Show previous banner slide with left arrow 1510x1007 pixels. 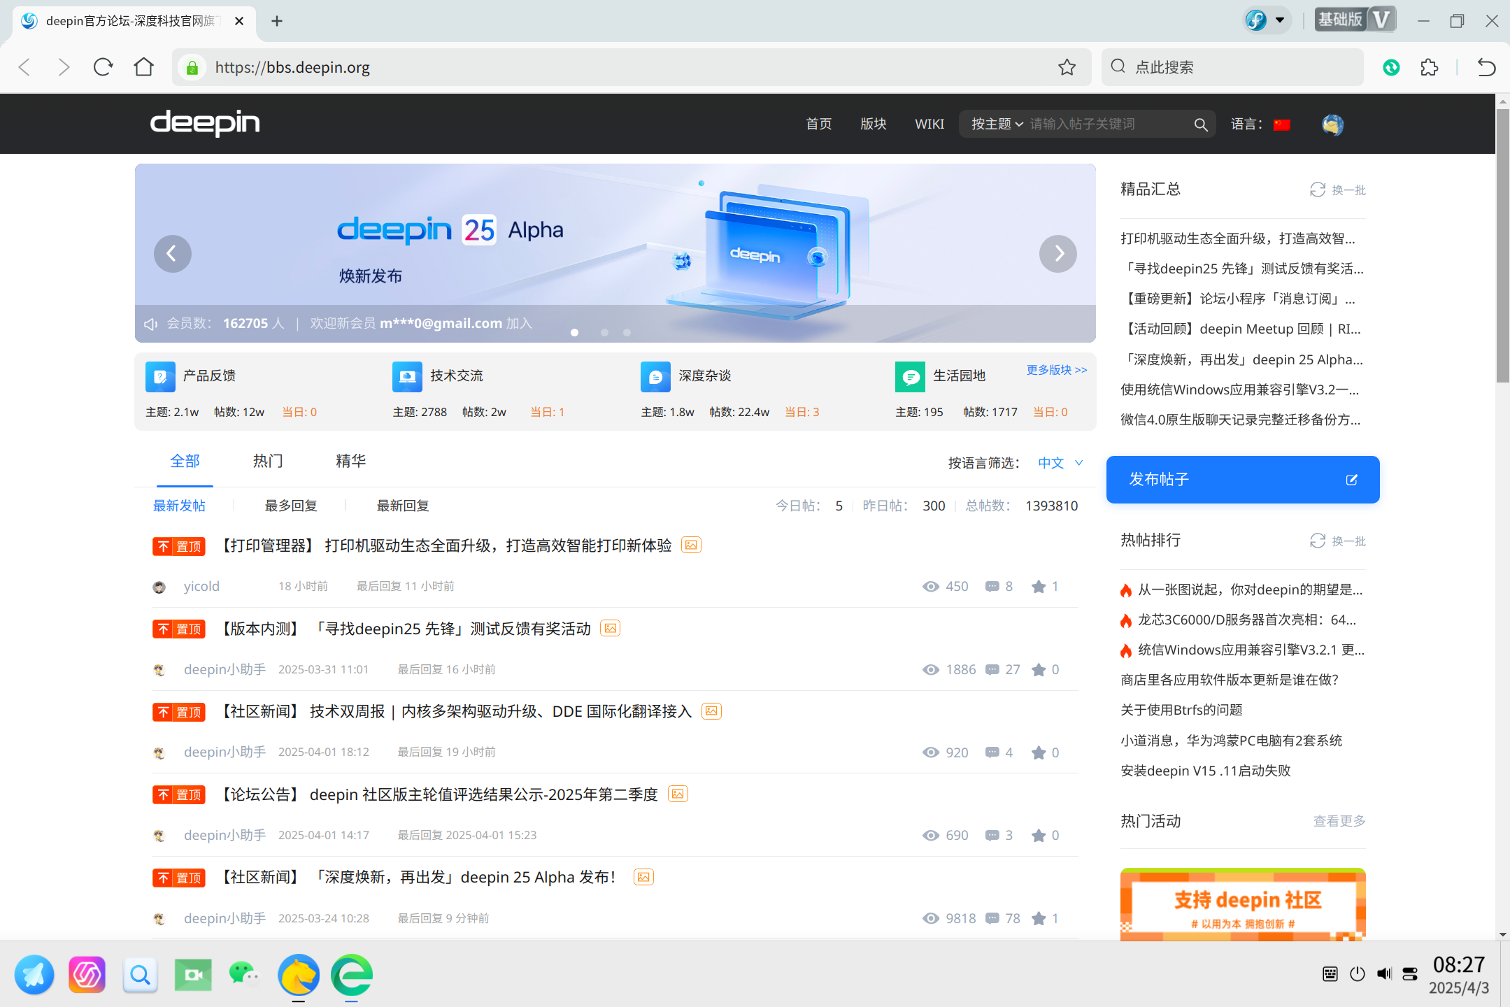point(172,254)
